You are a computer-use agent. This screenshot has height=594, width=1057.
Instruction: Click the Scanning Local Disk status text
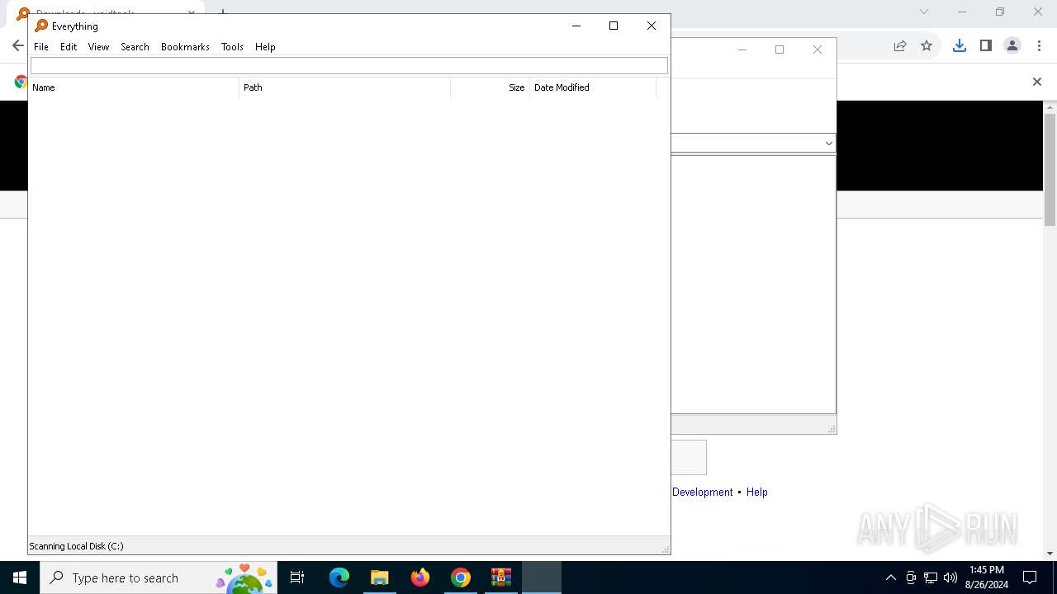tap(76, 546)
